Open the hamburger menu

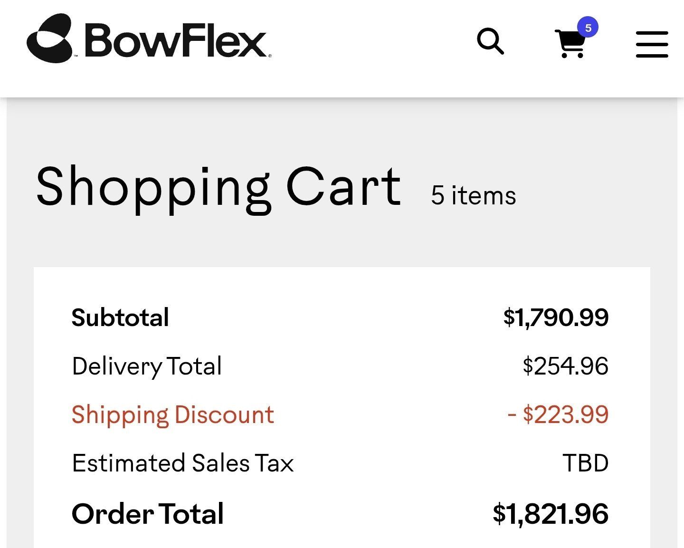[x=652, y=45]
